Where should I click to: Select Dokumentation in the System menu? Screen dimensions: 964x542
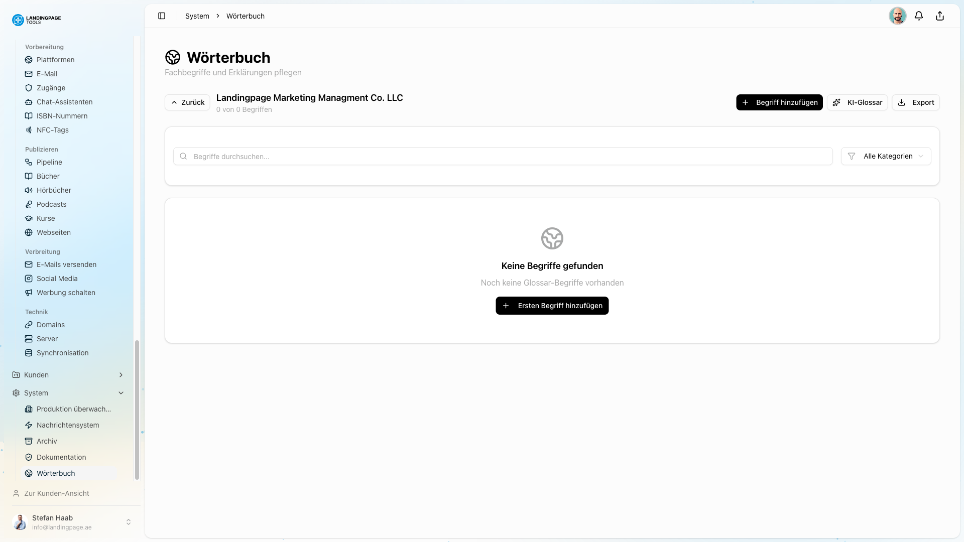pyautogui.click(x=61, y=457)
